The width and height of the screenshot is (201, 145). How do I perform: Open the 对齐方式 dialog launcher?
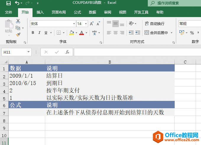[174, 42]
